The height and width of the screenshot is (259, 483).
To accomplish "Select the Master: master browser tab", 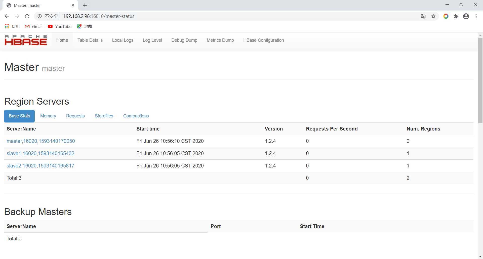I will 40,5.
